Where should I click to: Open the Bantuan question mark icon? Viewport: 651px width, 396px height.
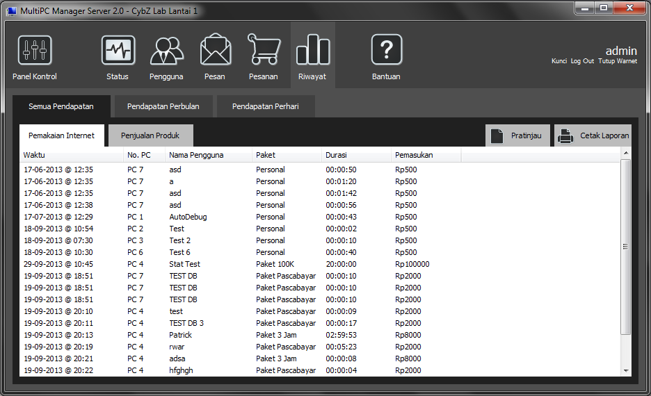[387, 51]
